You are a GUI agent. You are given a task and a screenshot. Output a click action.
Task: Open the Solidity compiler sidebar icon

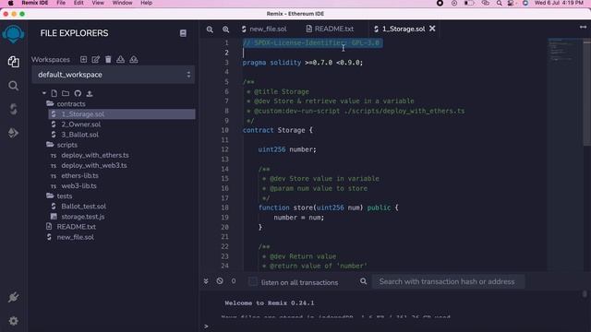coord(14,109)
